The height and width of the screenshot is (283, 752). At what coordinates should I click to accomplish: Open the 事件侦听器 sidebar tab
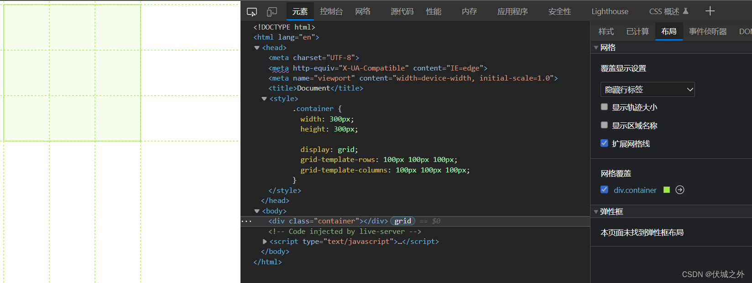tap(708, 31)
